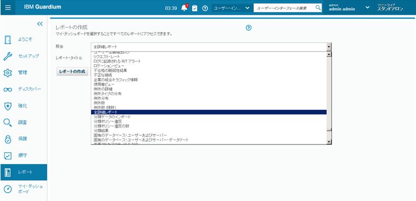Open help icon in the top bar

[x=205, y=8]
